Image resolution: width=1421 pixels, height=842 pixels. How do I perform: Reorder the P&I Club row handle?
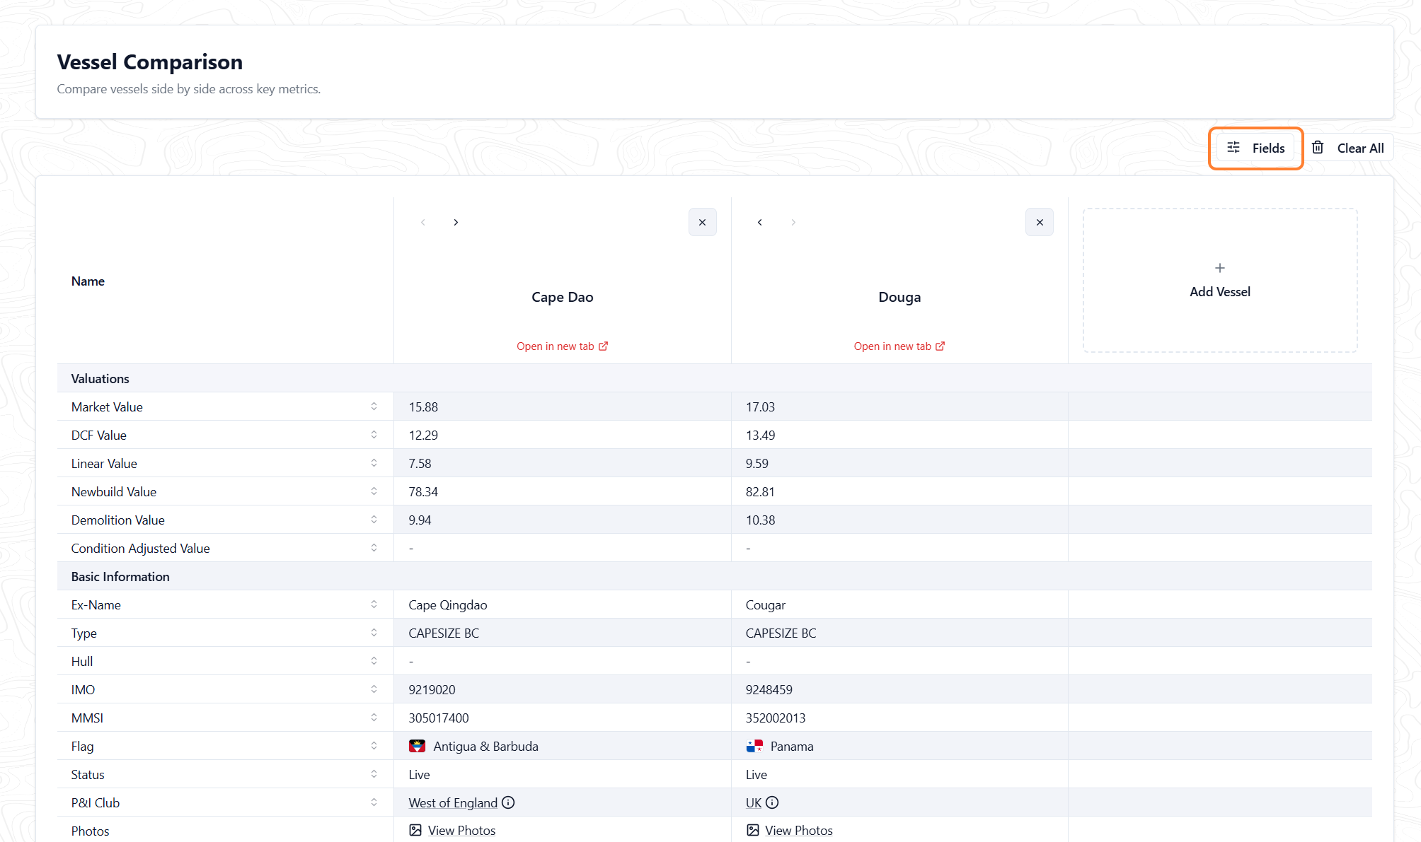coord(374,802)
